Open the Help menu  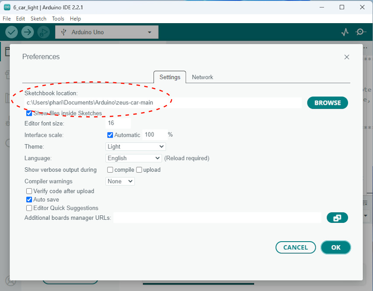click(75, 18)
